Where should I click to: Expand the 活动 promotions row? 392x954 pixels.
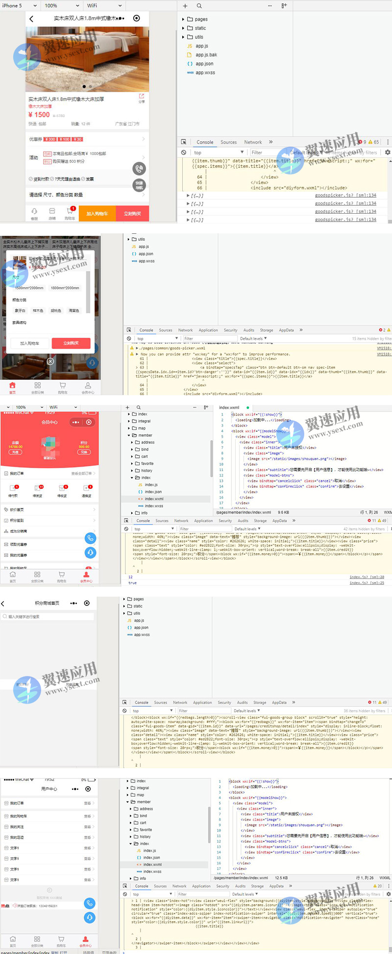(87, 157)
